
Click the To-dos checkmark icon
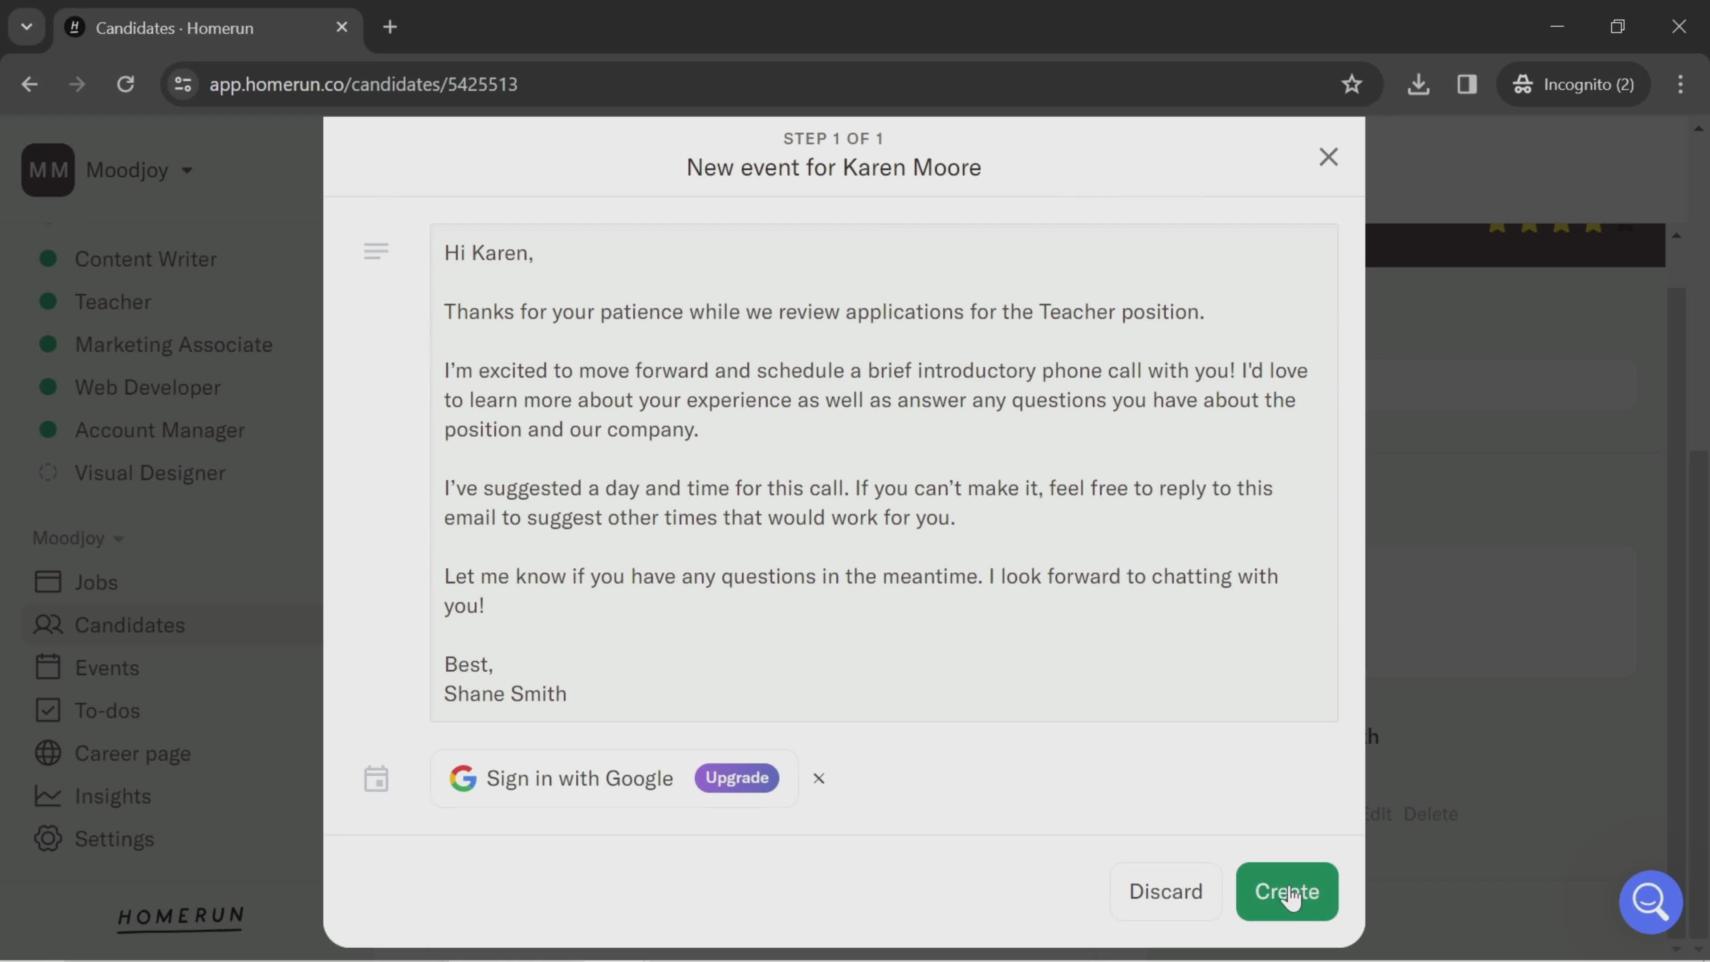click(x=48, y=710)
